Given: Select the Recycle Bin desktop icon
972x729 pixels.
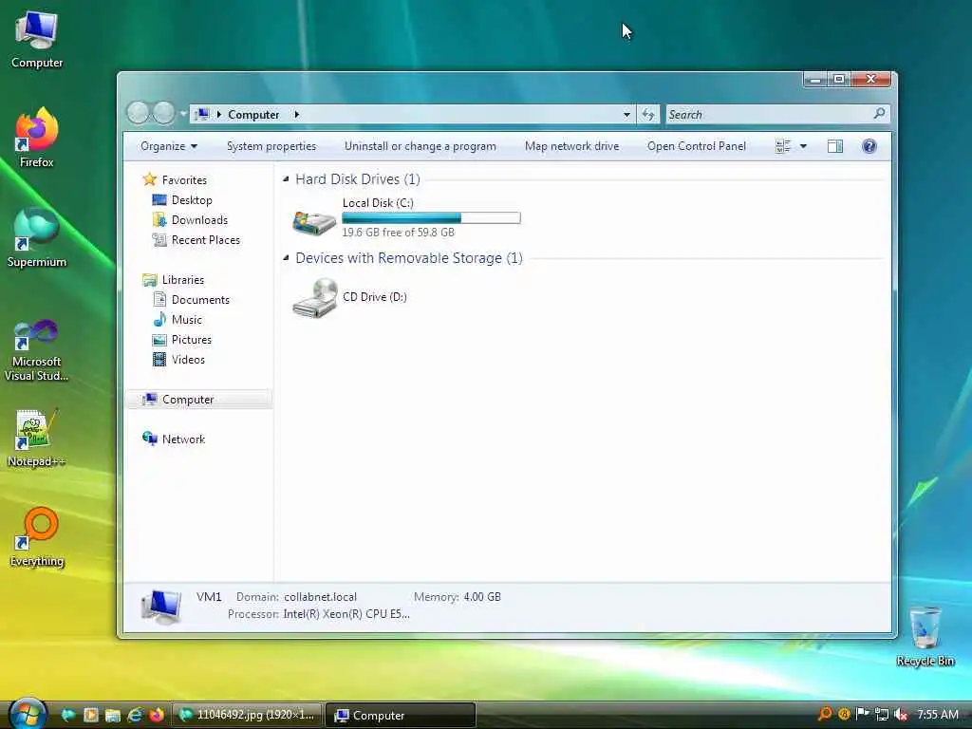Looking at the screenshot, I should point(925,637).
